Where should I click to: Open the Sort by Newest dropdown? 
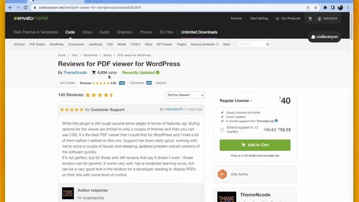(185, 95)
